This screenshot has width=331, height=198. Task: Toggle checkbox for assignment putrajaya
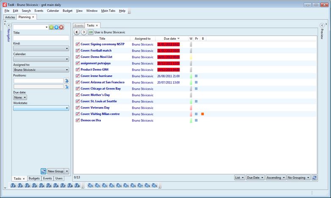coord(77,63)
